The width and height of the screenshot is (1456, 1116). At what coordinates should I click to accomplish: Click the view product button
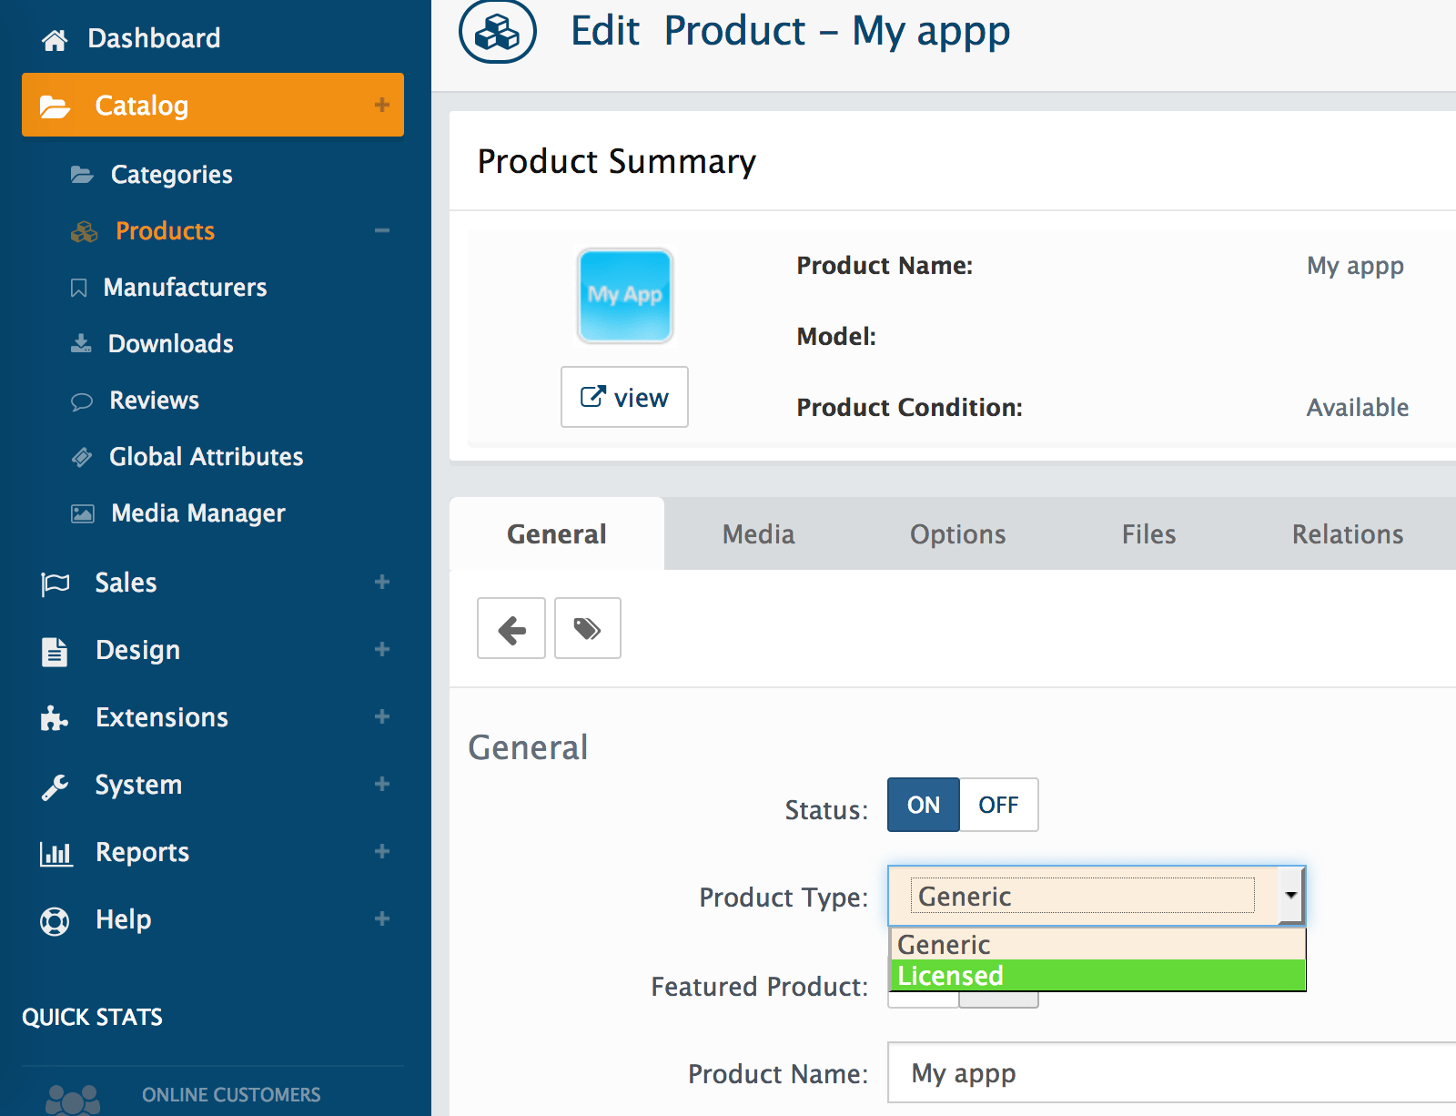(x=624, y=397)
